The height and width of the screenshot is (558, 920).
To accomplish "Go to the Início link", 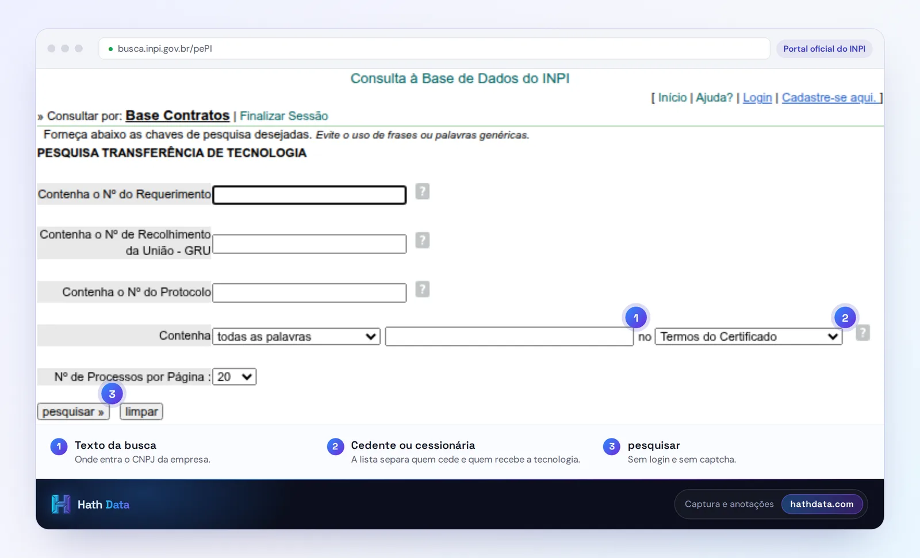I will [x=672, y=98].
